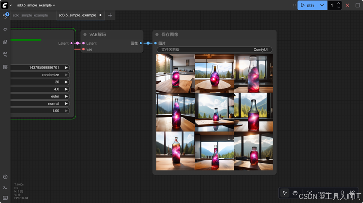Image resolution: width=363 pixels, height=203 pixels.
Task: Switch to hand pan mode
Action: [x=295, y=193]
